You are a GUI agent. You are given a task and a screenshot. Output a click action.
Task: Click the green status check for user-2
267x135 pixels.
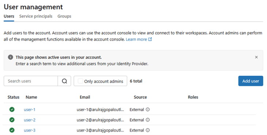(12, 120)
